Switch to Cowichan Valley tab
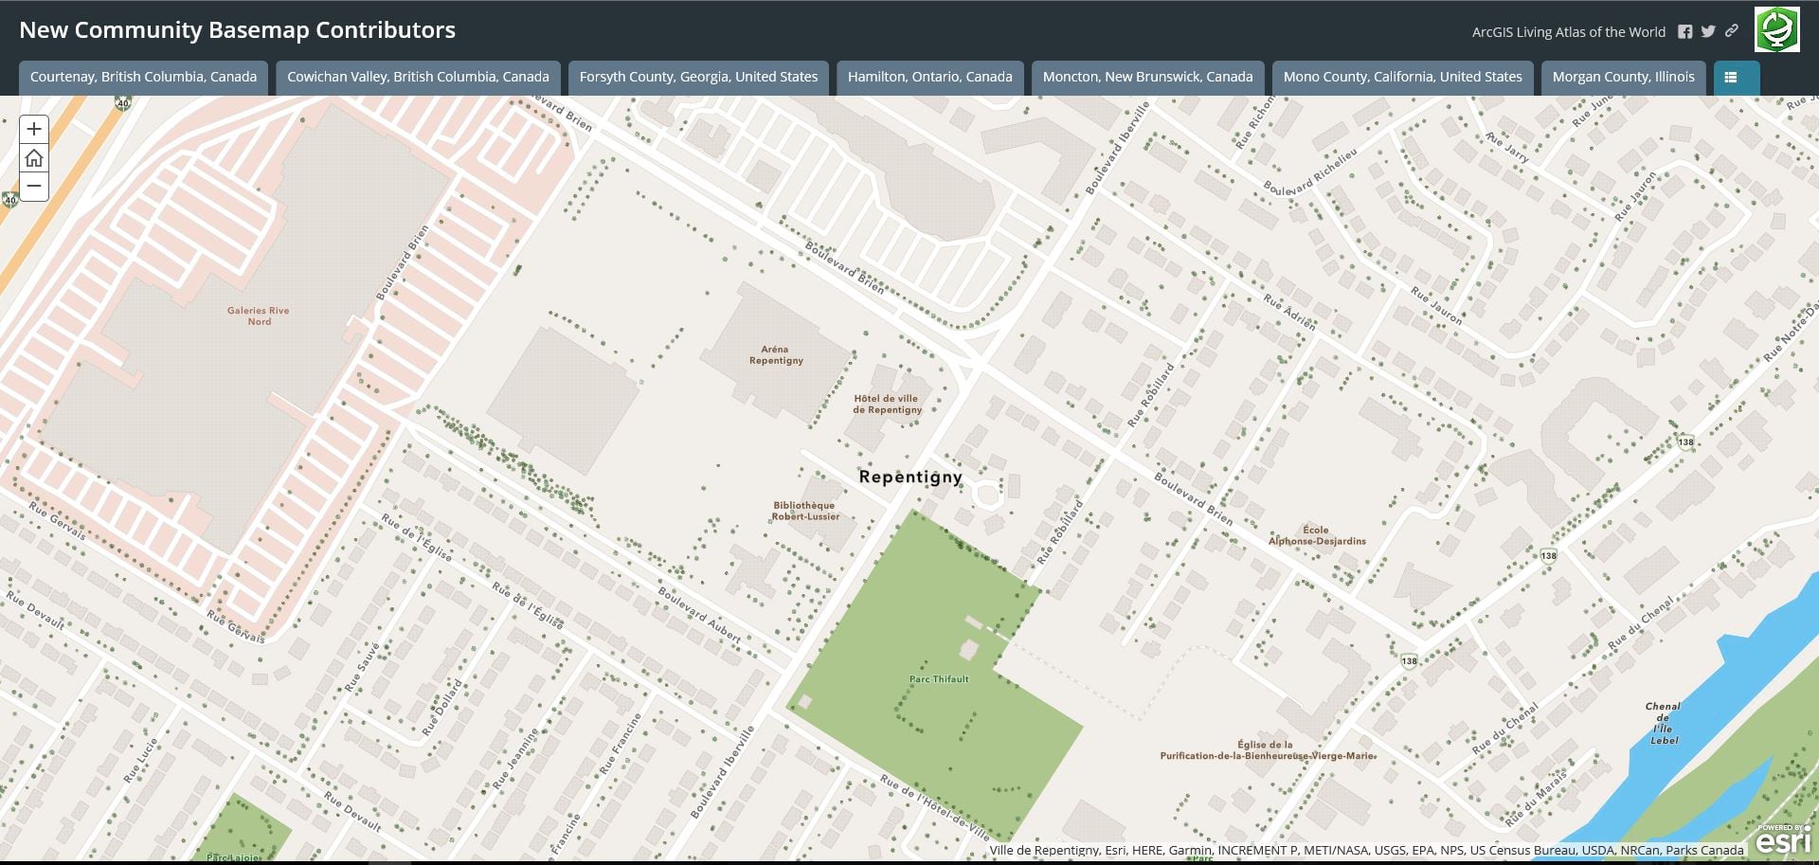The image size is (1819, 865). coord(418,78)
